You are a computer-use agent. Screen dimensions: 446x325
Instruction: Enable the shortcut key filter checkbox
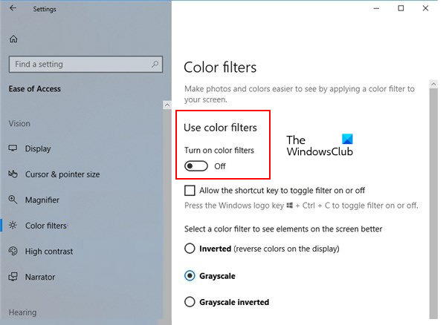pos(190,191)
